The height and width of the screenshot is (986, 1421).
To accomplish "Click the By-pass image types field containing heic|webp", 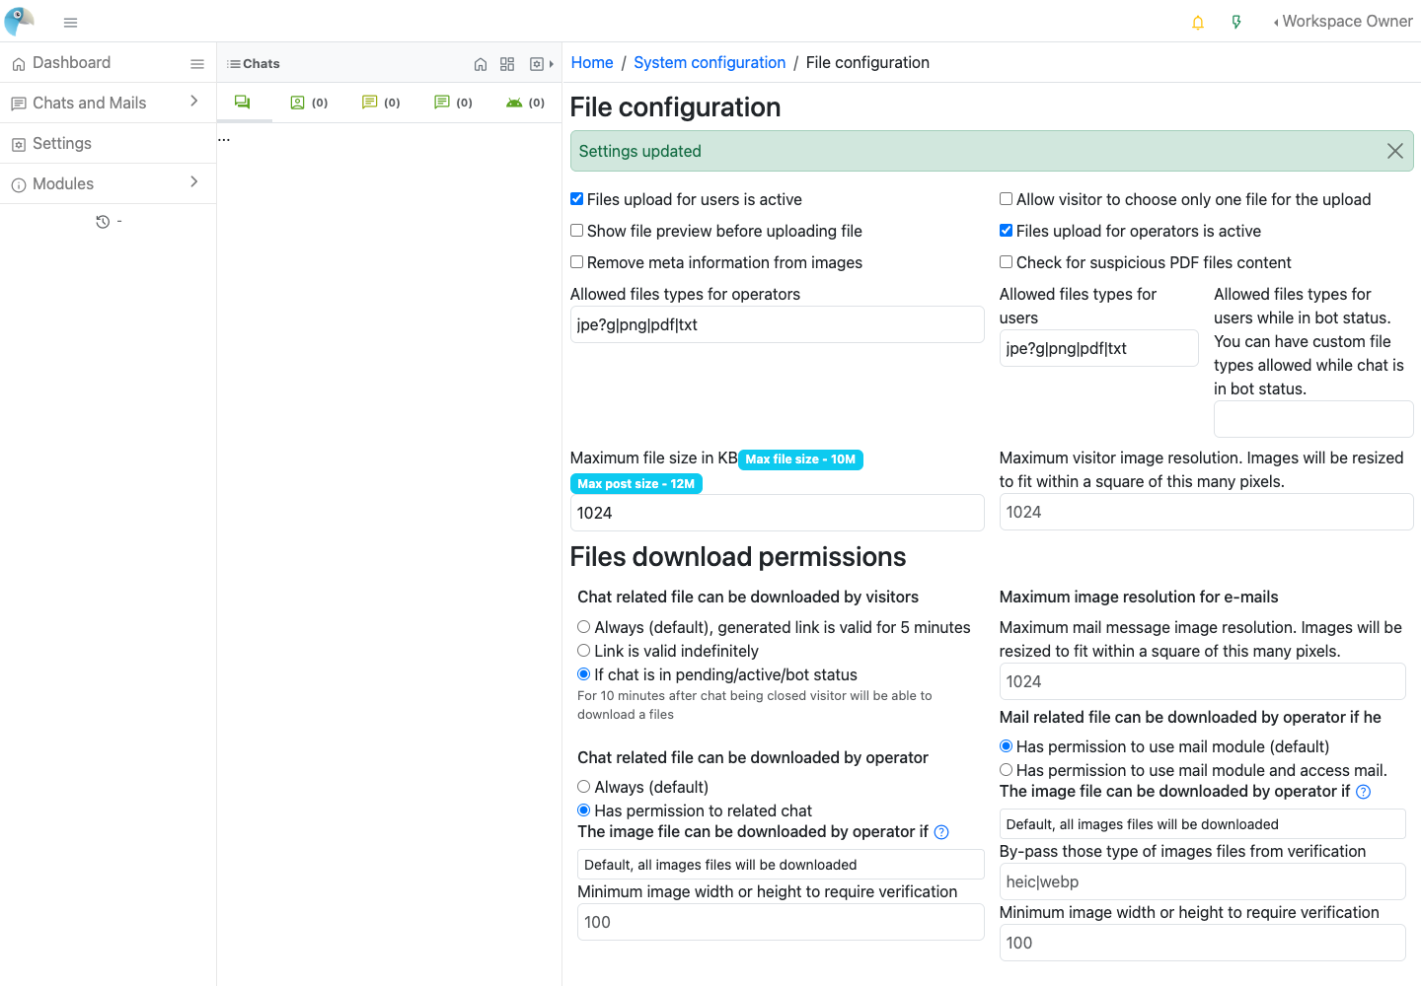I will [1202, 881].
